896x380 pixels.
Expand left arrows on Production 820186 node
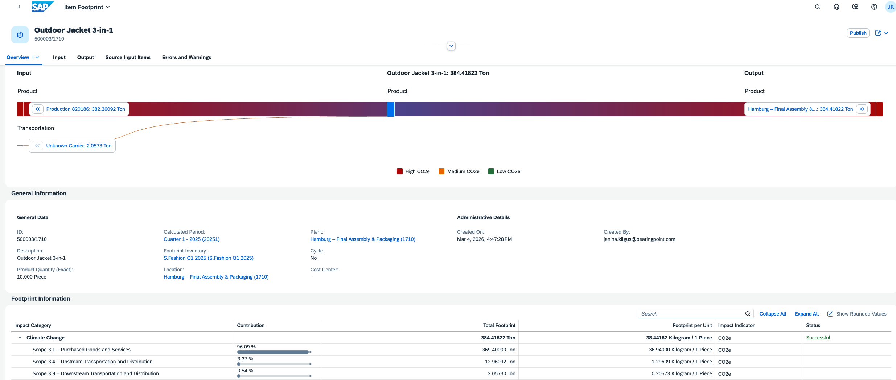coord(38,109)
